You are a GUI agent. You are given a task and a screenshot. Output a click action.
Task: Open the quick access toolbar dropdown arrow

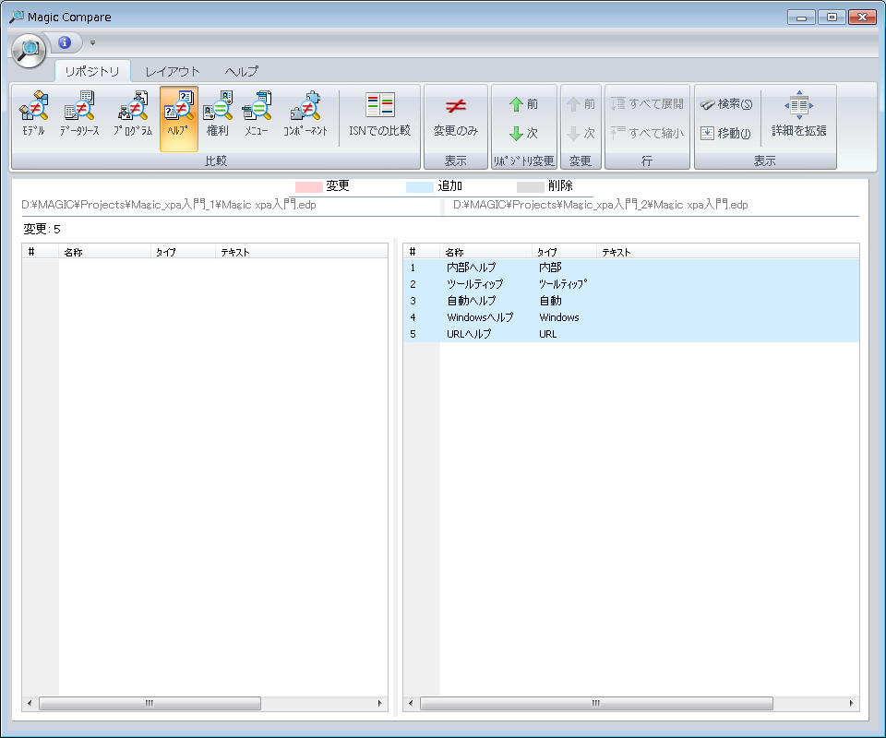(92, 43)
